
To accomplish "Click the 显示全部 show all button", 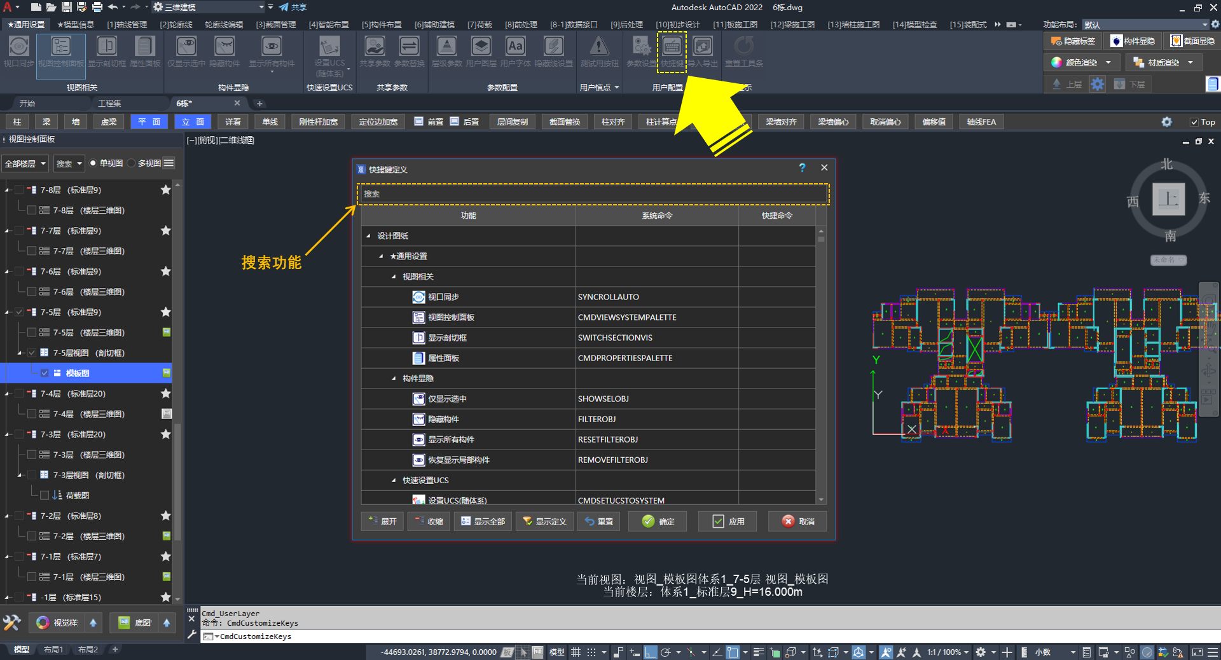I will pos(483,521).
